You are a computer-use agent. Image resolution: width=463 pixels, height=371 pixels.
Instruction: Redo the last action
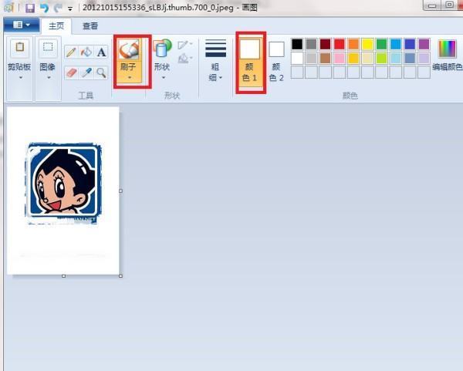click(58, 8)
